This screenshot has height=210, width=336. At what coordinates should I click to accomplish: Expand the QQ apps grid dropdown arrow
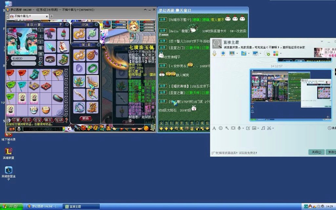tap(280, 54)
